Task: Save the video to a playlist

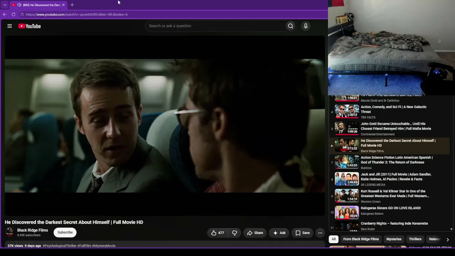Action: coord(303,233)
